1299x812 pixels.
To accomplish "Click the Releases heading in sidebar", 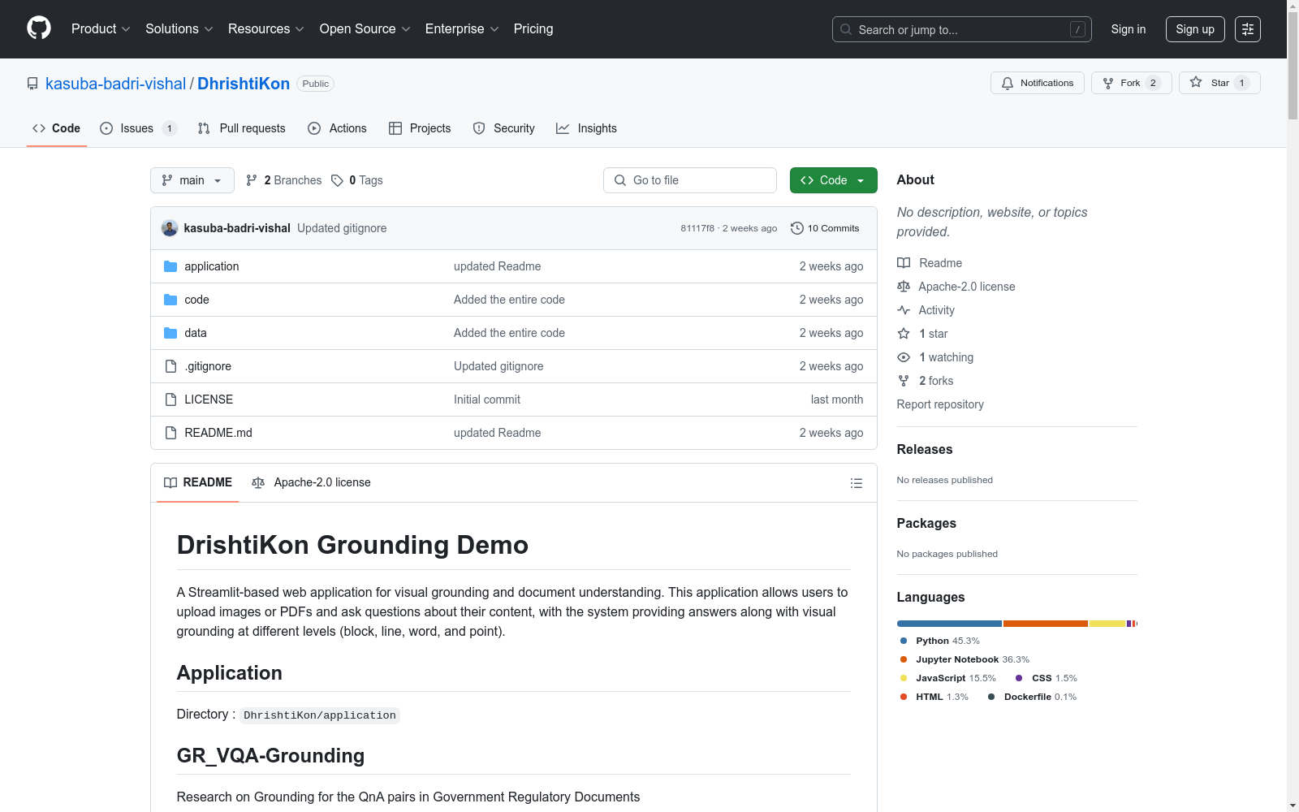I will click(925, 450).
